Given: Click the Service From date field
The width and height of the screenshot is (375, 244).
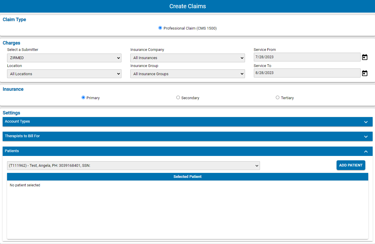Looking at the screenshot, I should click(x=307, y=57).
